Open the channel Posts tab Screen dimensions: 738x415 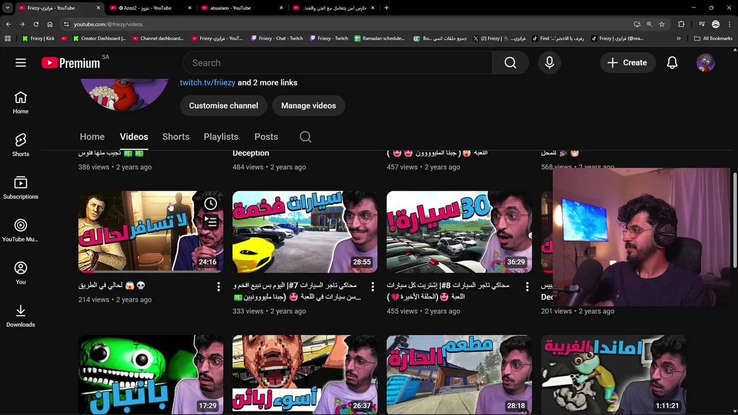(x=266, y=137)
